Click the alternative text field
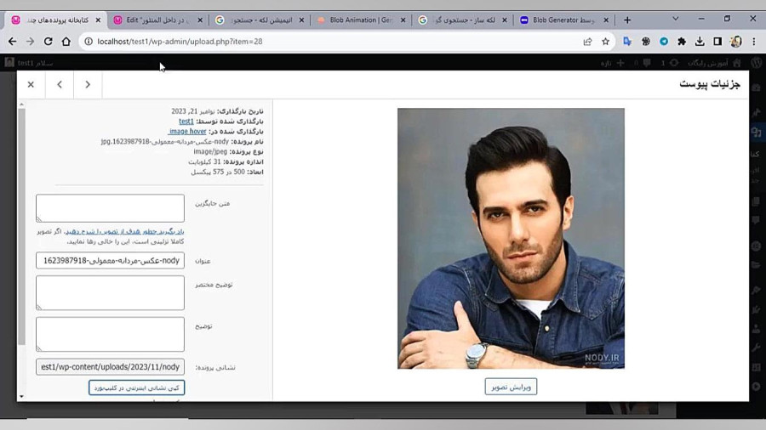Screen dimensions: 766x430 (x=110, y=208)
